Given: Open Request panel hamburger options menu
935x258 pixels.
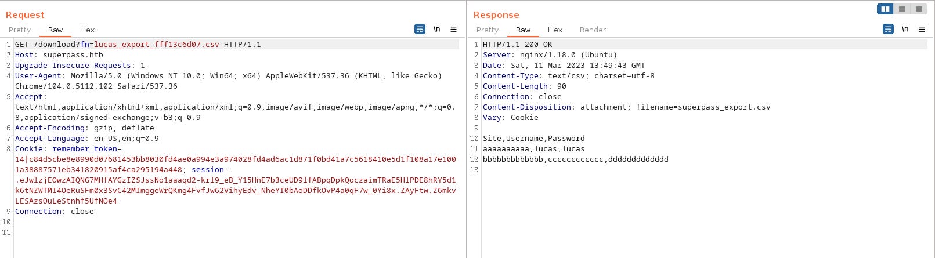Looking at the screenshot, I should pos(454,29).
